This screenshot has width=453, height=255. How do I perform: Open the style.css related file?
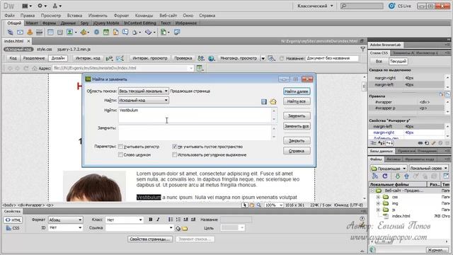point(44,49)
